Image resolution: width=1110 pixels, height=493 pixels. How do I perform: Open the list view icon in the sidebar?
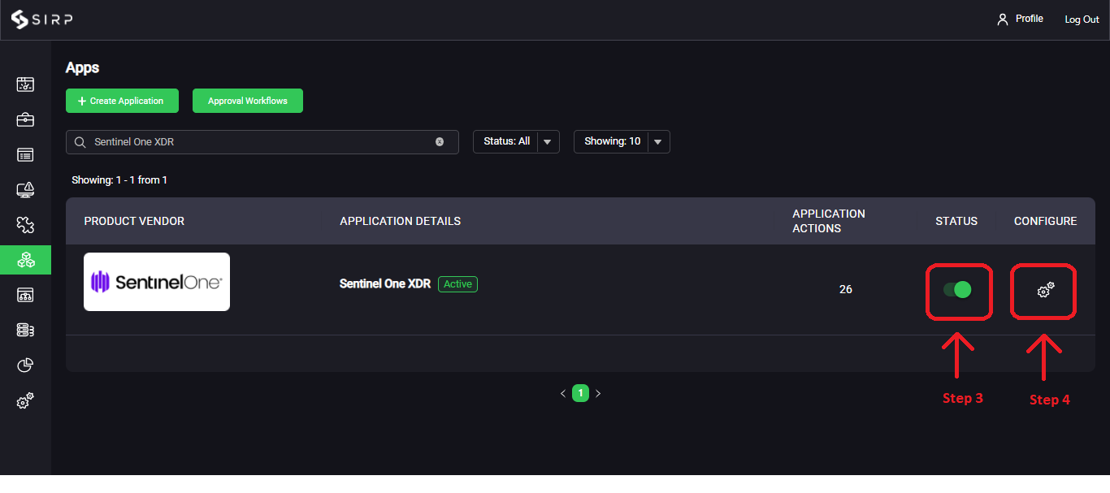25,154
